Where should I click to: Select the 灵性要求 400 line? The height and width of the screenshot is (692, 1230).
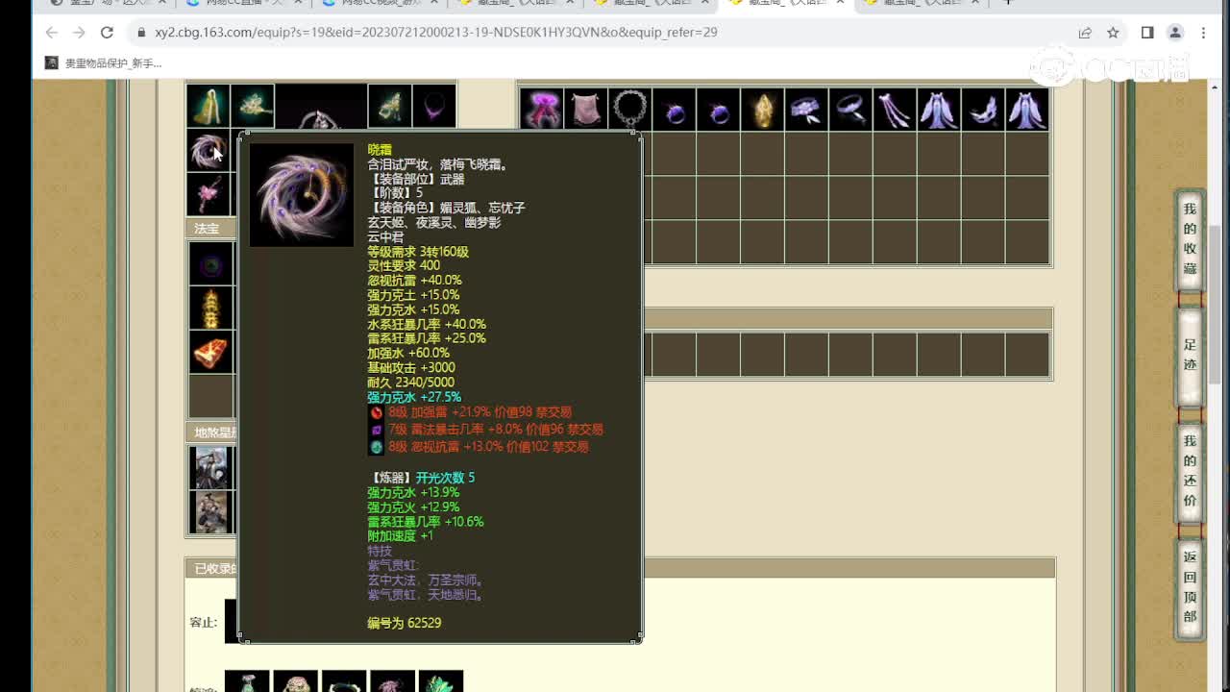click(404, 266)
